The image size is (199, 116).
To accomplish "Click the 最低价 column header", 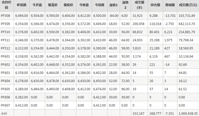I will 68,5.
